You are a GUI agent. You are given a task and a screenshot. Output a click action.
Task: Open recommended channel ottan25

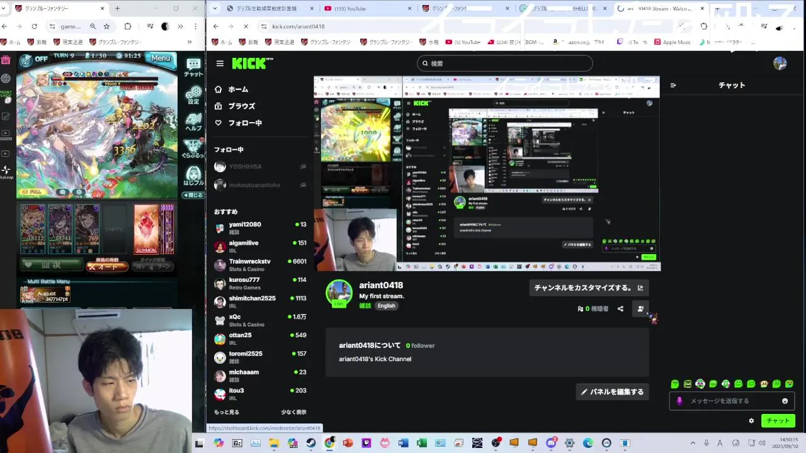click(x=259, y=338)
